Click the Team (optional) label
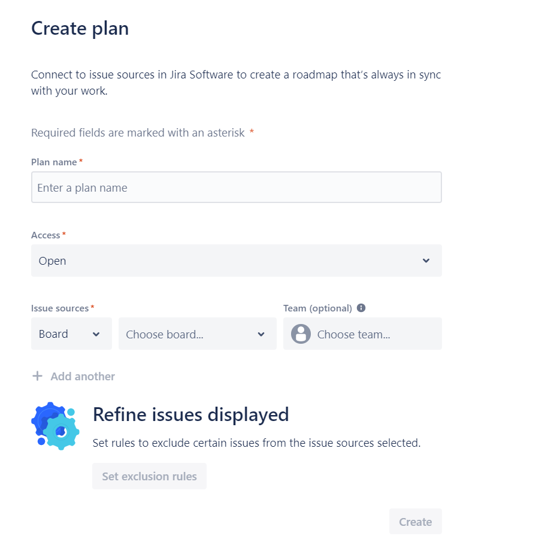The height and width of the screenshot is (539, 551). (317, 308)
